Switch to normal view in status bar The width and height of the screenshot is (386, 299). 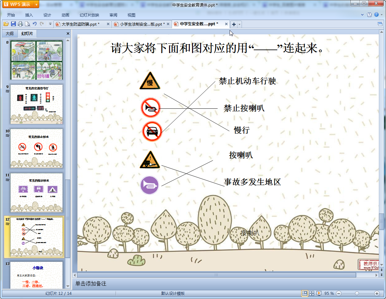[305, 293]
